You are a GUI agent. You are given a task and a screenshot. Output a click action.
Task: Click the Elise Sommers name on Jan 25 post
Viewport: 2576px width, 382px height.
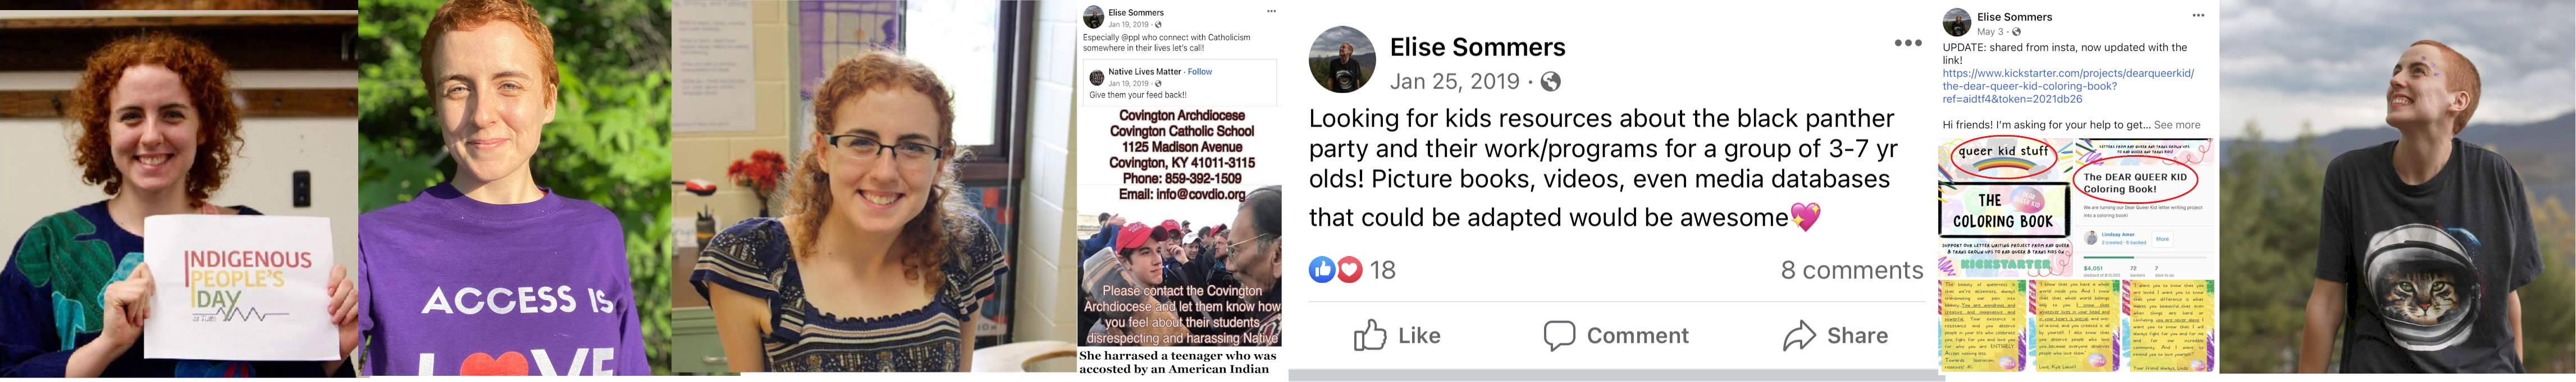pyautogui.click(x=1477, y=47)
